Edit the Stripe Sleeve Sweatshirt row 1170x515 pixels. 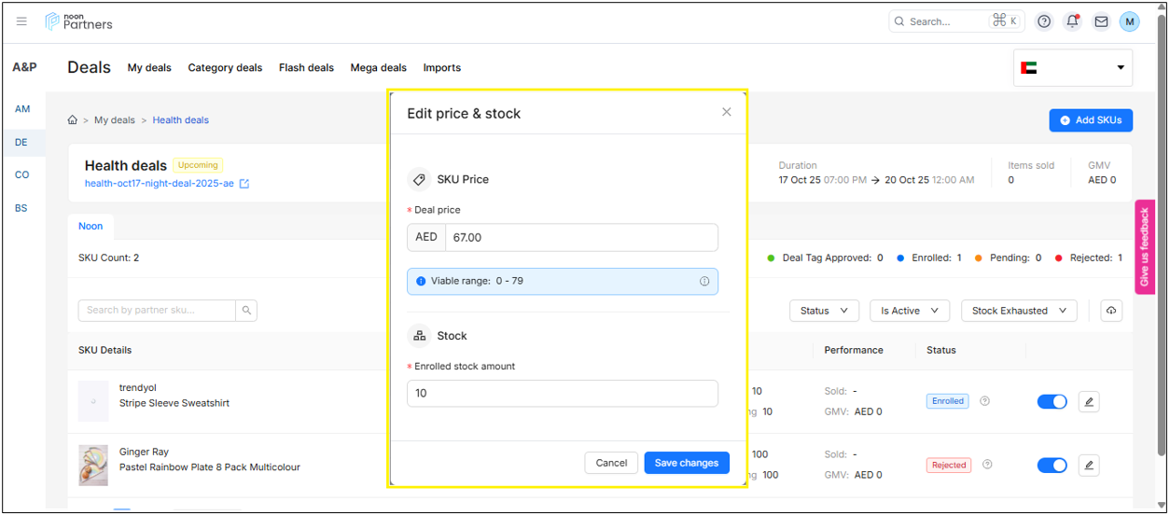tap(1089, 402)
